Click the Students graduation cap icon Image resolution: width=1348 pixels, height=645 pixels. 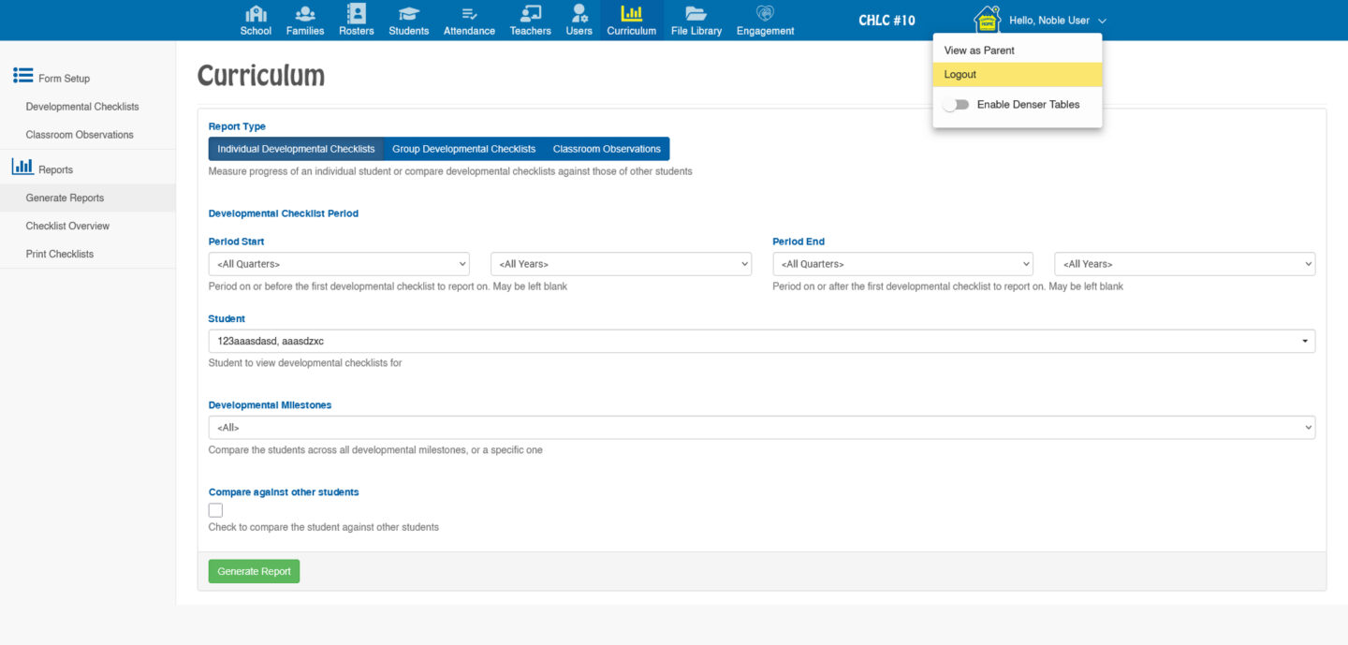[x=408, y=14]
